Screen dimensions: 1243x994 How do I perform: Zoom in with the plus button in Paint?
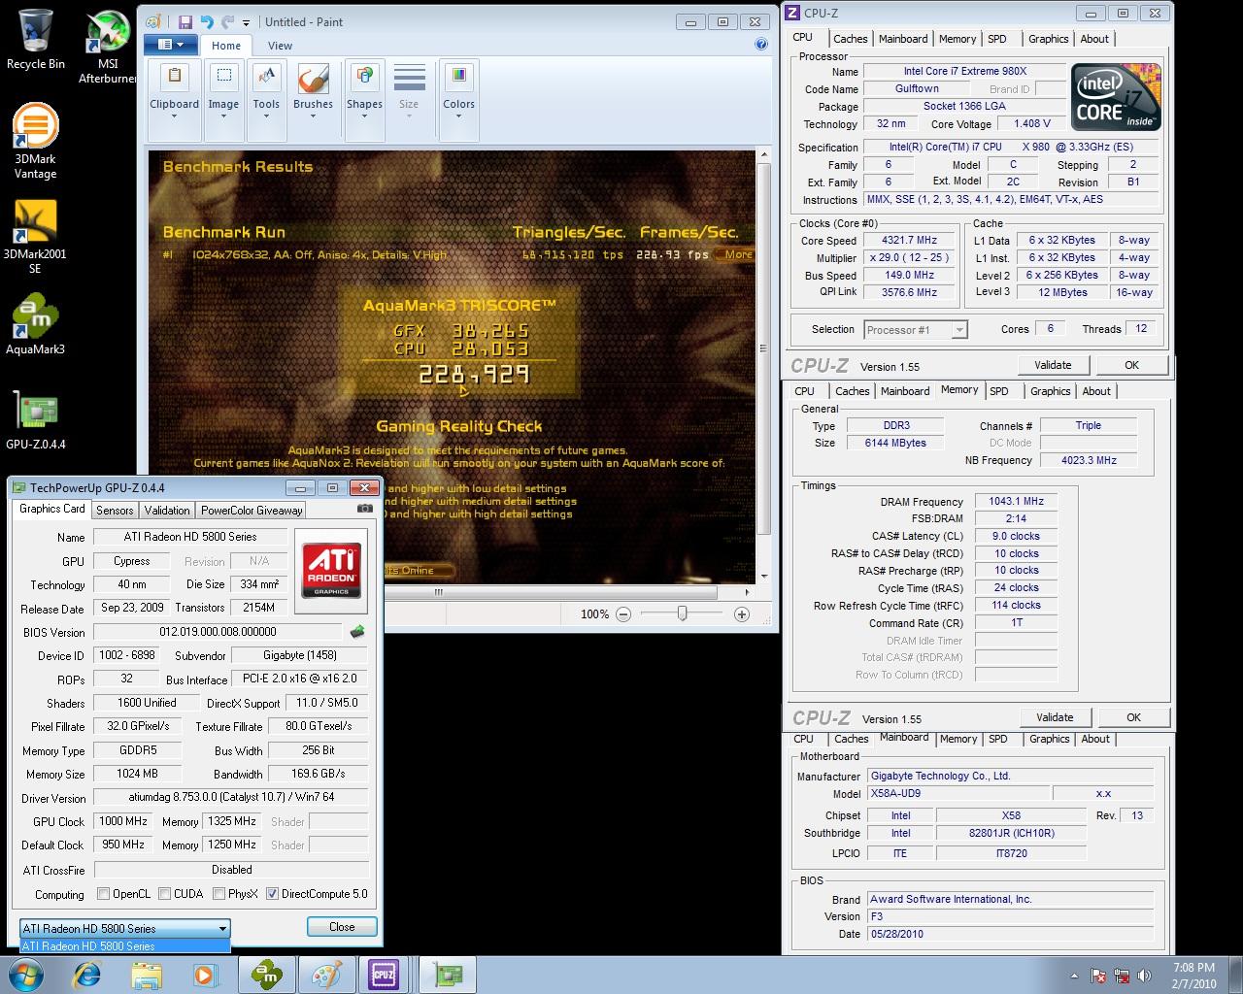coord(742,613)
